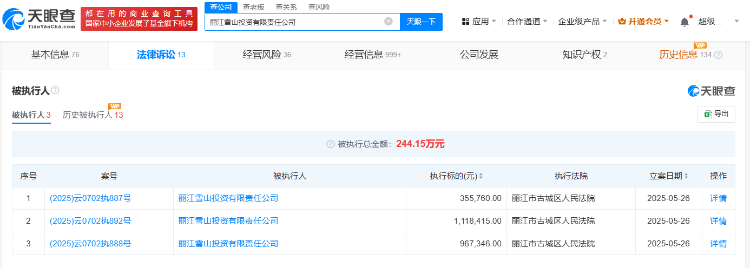
Task: Click into the company search input field
Action: tap(295, 22)
